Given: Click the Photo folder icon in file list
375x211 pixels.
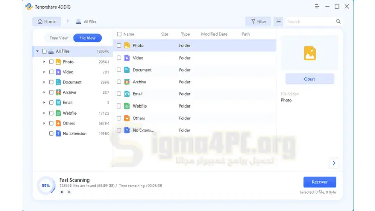Looking at the screenshot, I should pyautogui.click(x=127, y=45).
